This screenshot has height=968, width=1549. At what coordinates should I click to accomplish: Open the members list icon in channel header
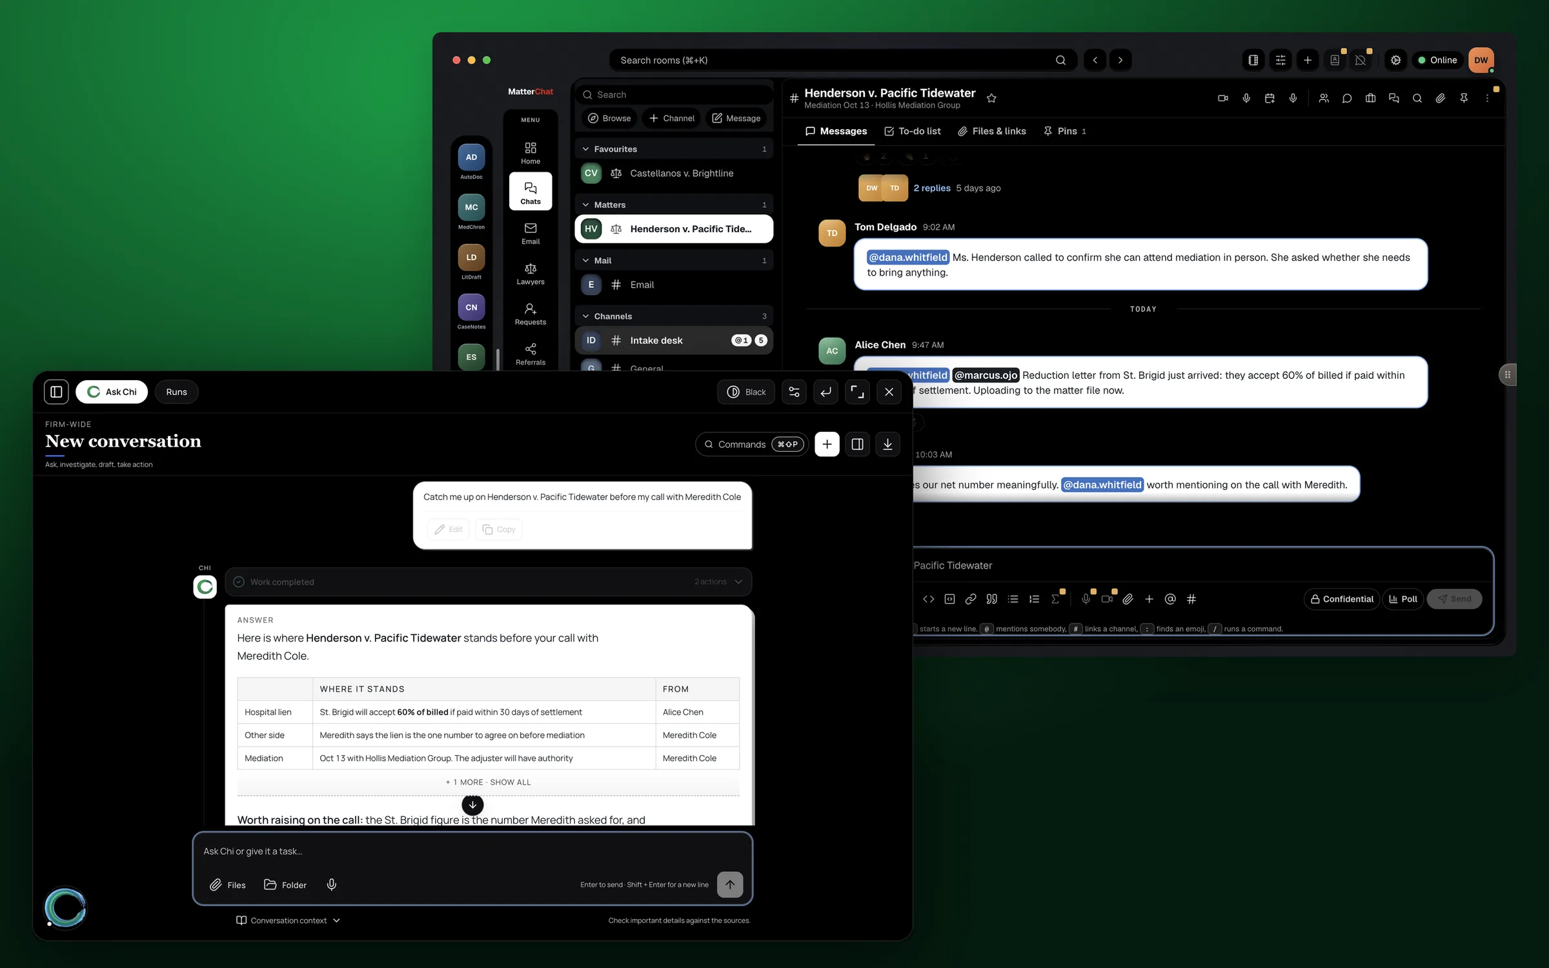click(1324, 98)
